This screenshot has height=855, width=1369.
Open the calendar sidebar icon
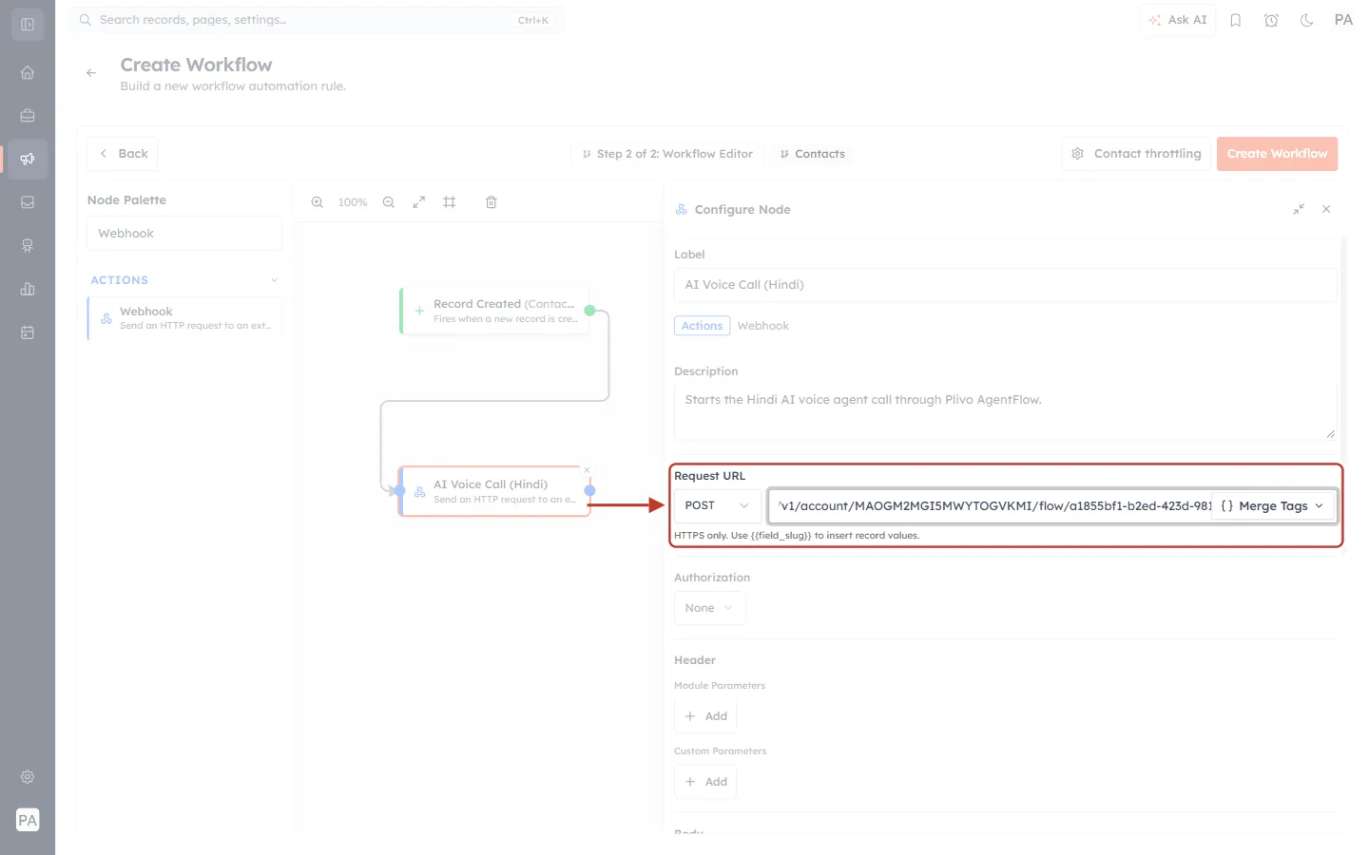[28, 332]
